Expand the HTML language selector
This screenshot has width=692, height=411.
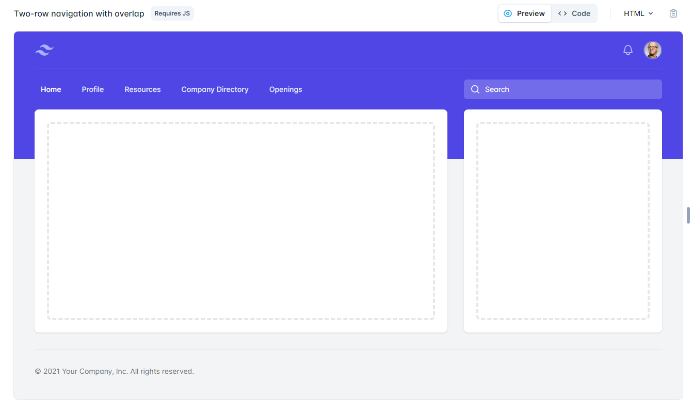pos(638,13)
